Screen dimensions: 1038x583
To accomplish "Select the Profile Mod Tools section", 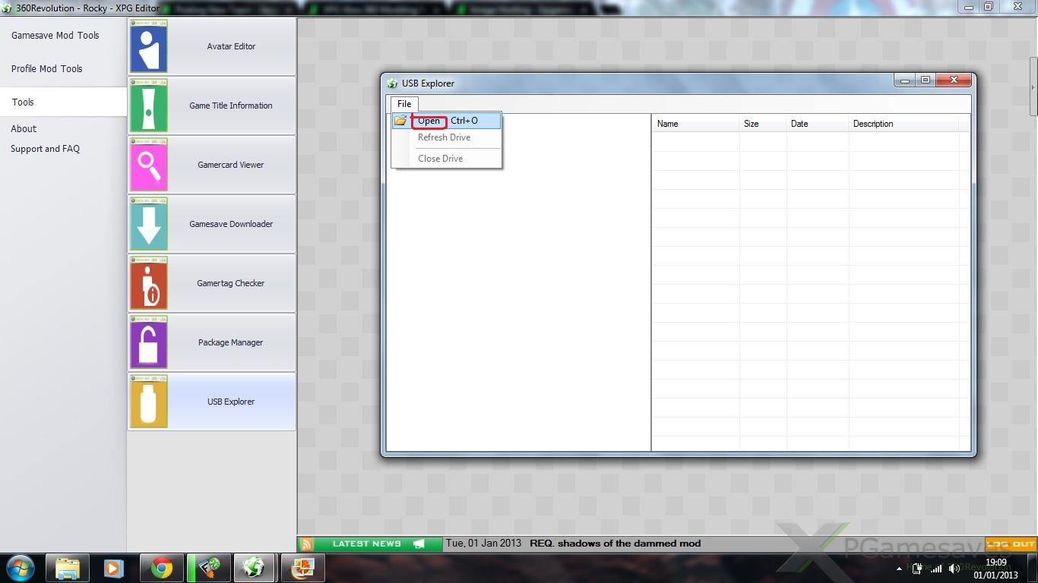I will 47,69.
